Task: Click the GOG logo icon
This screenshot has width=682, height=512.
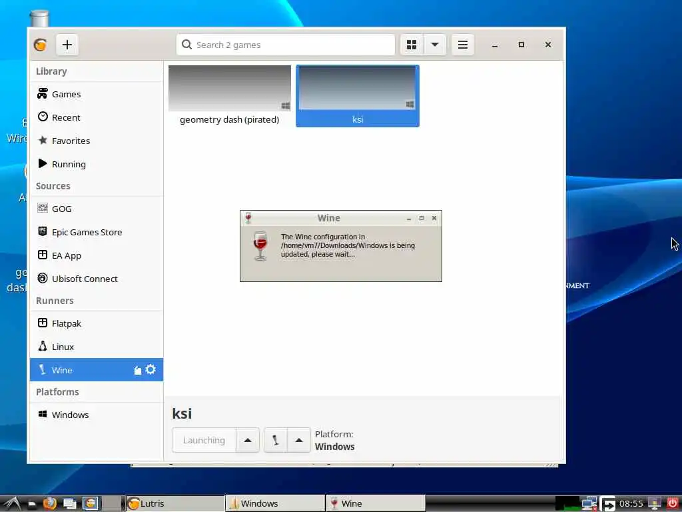Action: (42, 208)
